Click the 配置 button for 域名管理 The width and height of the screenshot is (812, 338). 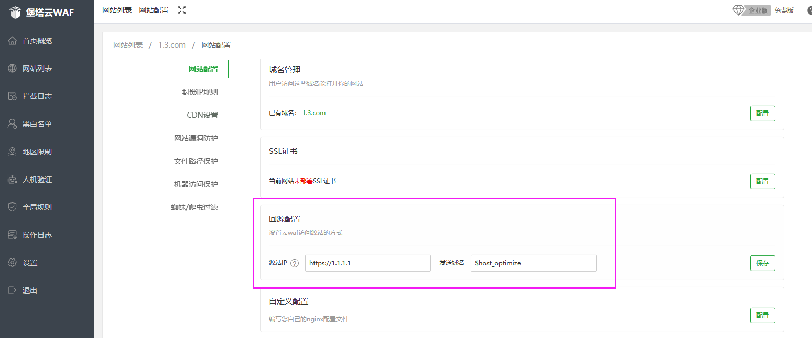762,114
